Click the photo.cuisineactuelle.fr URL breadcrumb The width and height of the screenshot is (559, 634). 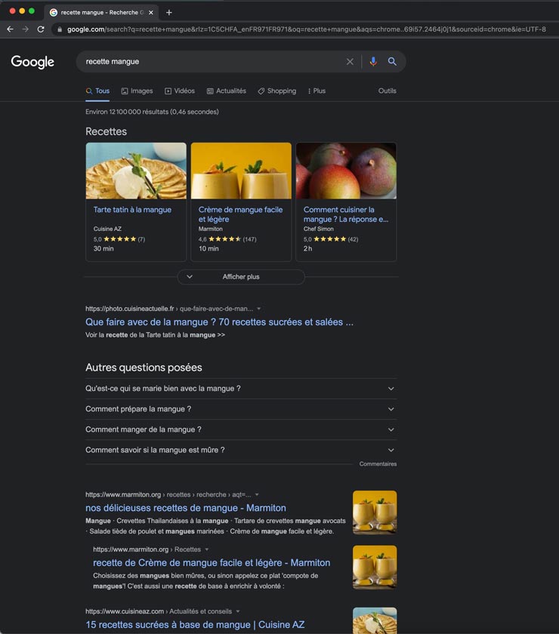(x=168, y=309)
